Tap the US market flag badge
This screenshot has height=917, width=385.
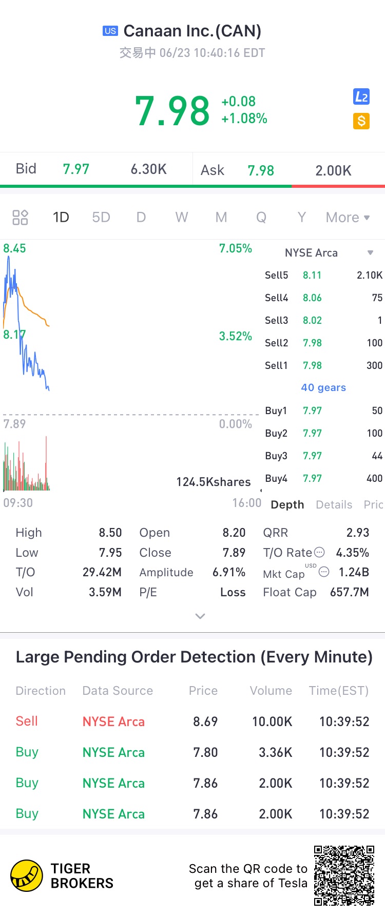click(x=110, y=31)
